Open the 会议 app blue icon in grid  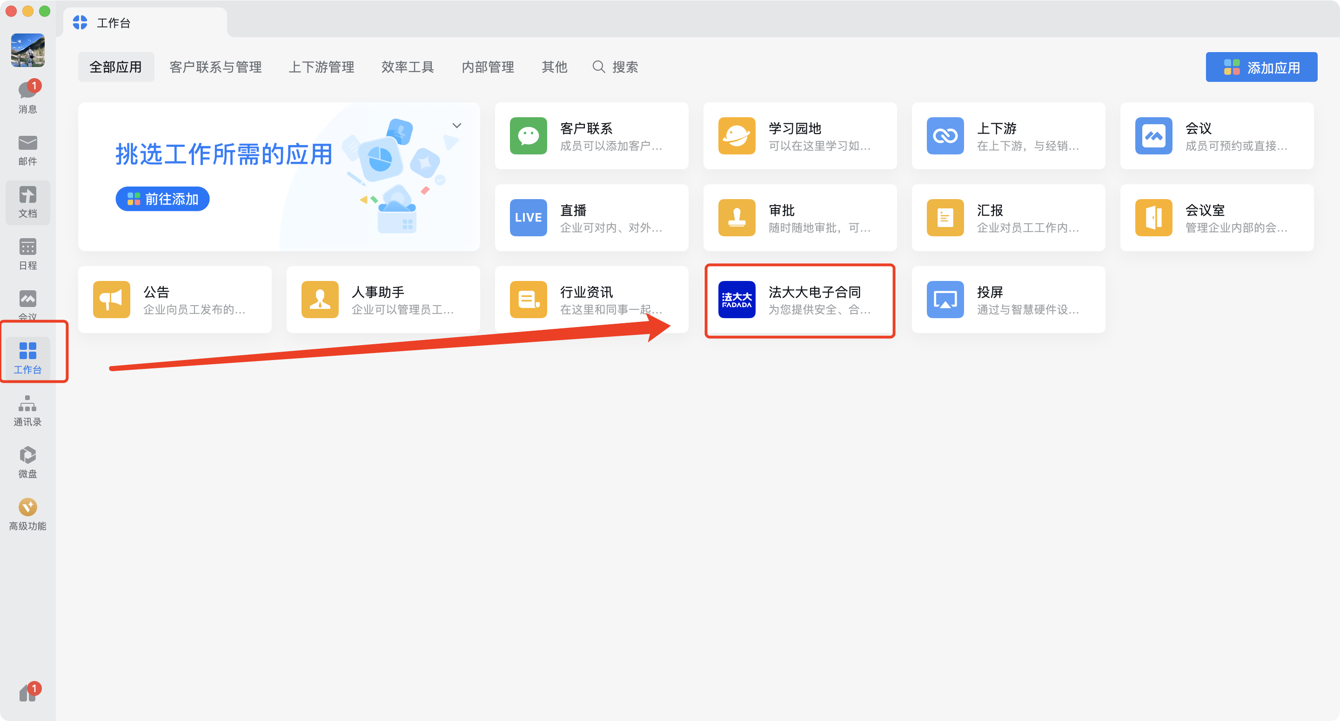coord(1153,136)
